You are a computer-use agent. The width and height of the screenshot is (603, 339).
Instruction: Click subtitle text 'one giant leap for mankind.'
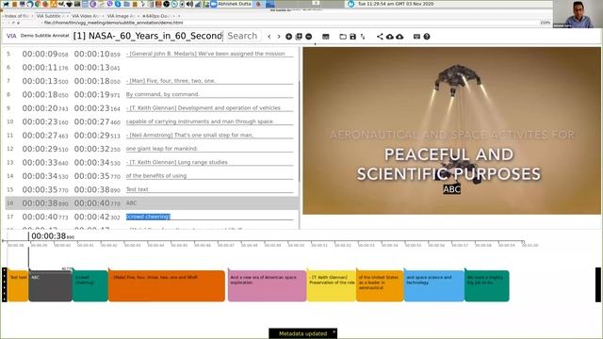pos(162,149)
